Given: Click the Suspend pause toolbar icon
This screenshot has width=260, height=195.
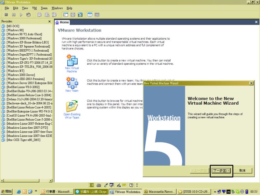Looking at the screenshot, I should (x=14, y=15).
